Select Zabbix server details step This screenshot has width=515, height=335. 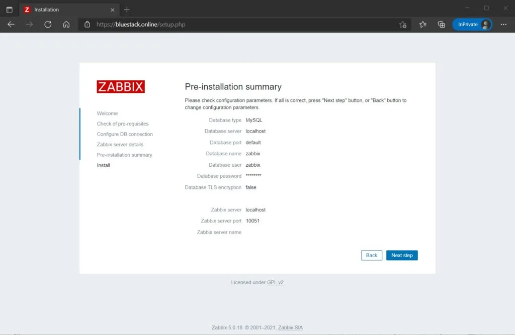pyautogui.click(x=120, y=144)
